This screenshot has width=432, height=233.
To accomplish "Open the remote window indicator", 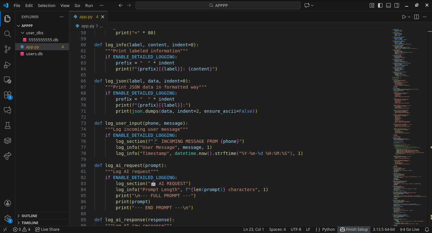I will pyautogui.click(x=5, y=229).
